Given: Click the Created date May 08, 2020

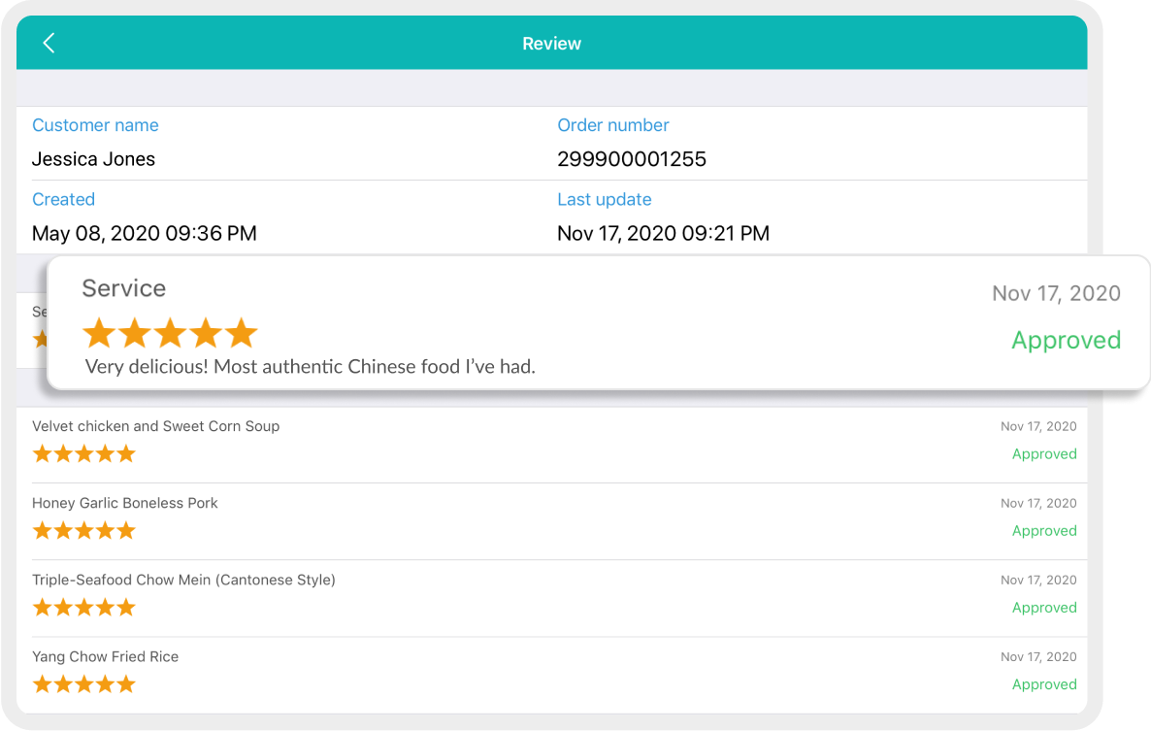Looking at the screenshot, I should tap(144, 233).
